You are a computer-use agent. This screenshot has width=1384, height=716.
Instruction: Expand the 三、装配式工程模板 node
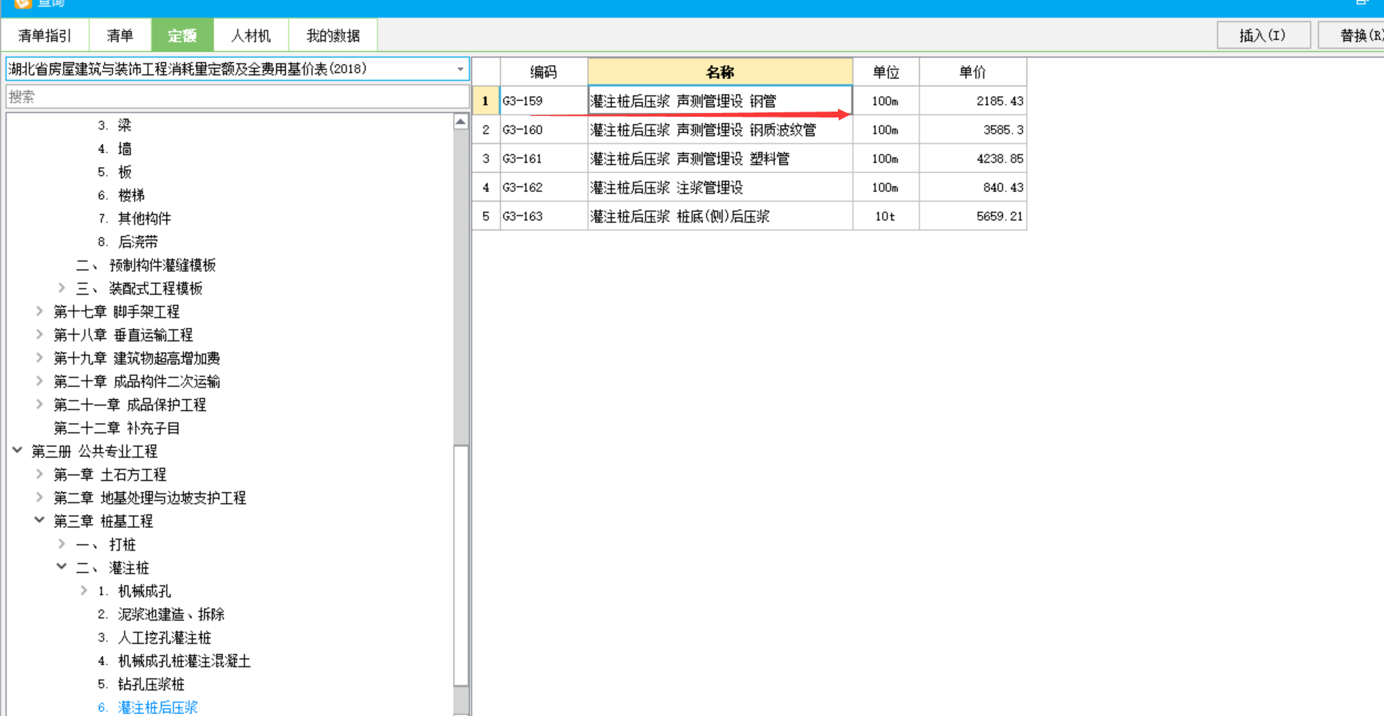(x=62, y=288)
